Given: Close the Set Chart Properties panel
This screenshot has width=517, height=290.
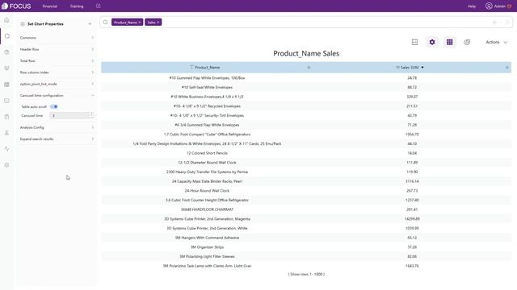Looking at the screenshot, I should [x=90, y=24].
